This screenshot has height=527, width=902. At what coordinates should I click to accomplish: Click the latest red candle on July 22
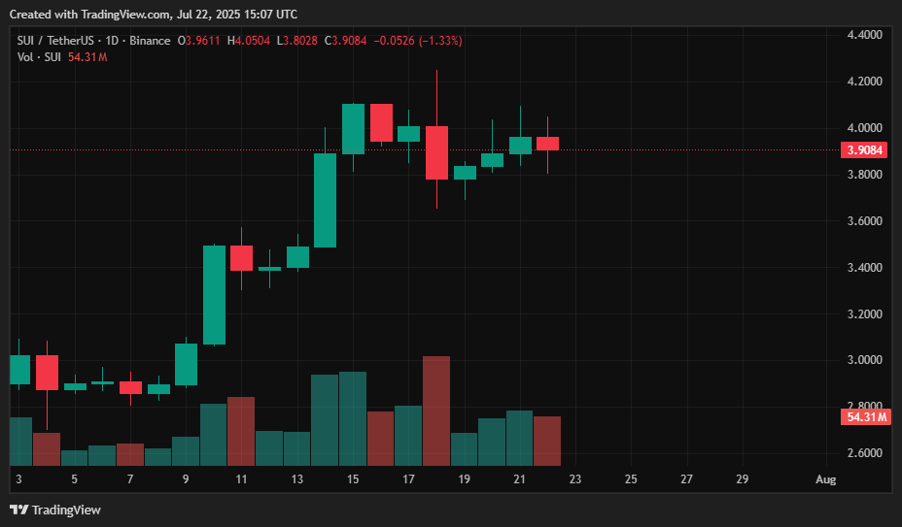[x=548, y=144]
